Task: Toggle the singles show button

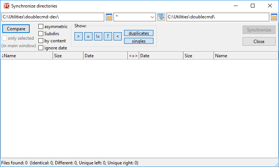Action: 139,41
